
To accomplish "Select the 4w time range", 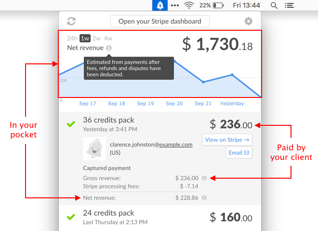I will coord(108,38).
